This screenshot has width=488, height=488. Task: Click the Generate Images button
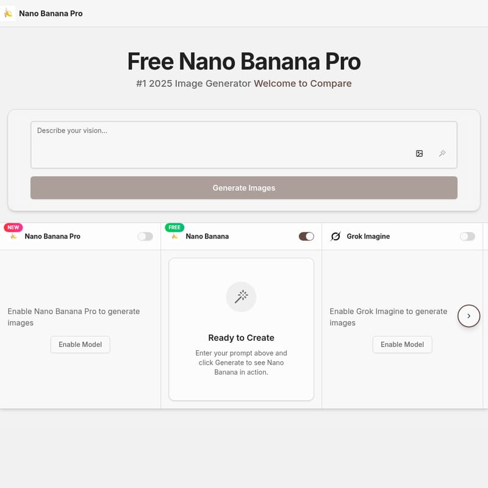[243, 187]
